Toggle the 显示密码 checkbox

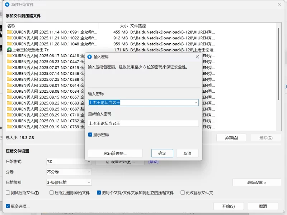click(90, 135)
